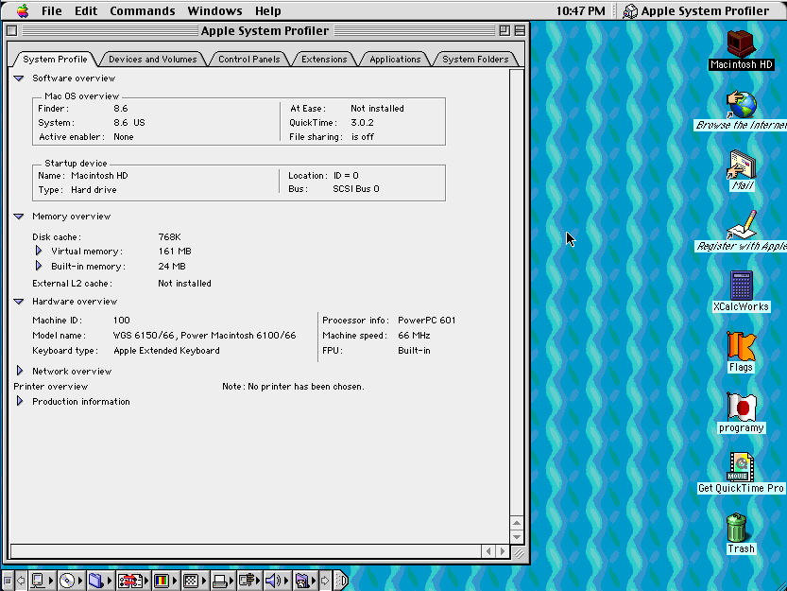Click the 'SCSI Bus 0' bus value
Image resolution: width=787 pixels, height=591 pixels.
[356, 189]
